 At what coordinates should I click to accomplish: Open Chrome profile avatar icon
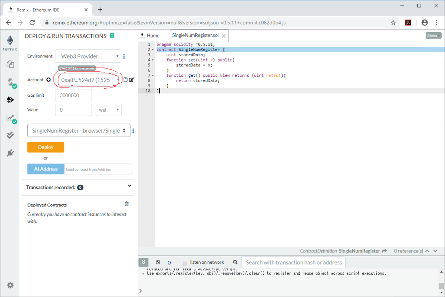[x=425, y=23]
